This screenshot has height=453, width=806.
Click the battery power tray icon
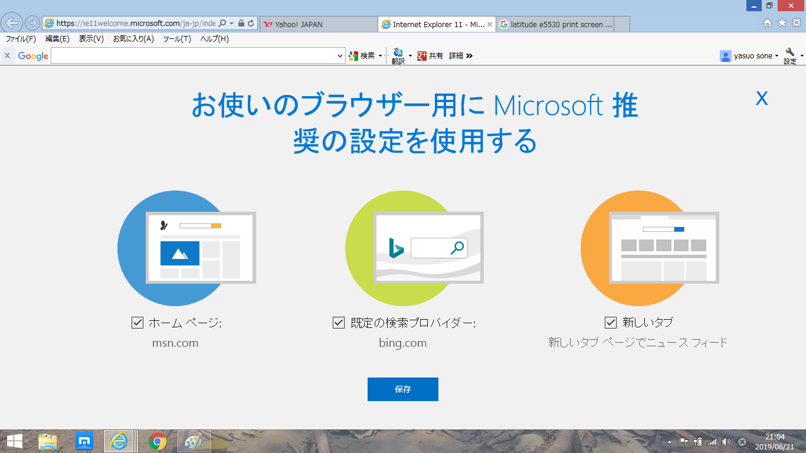point(698,442)
